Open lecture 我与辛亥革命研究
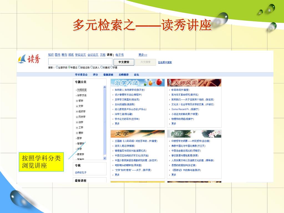 (x=185, y=95)
